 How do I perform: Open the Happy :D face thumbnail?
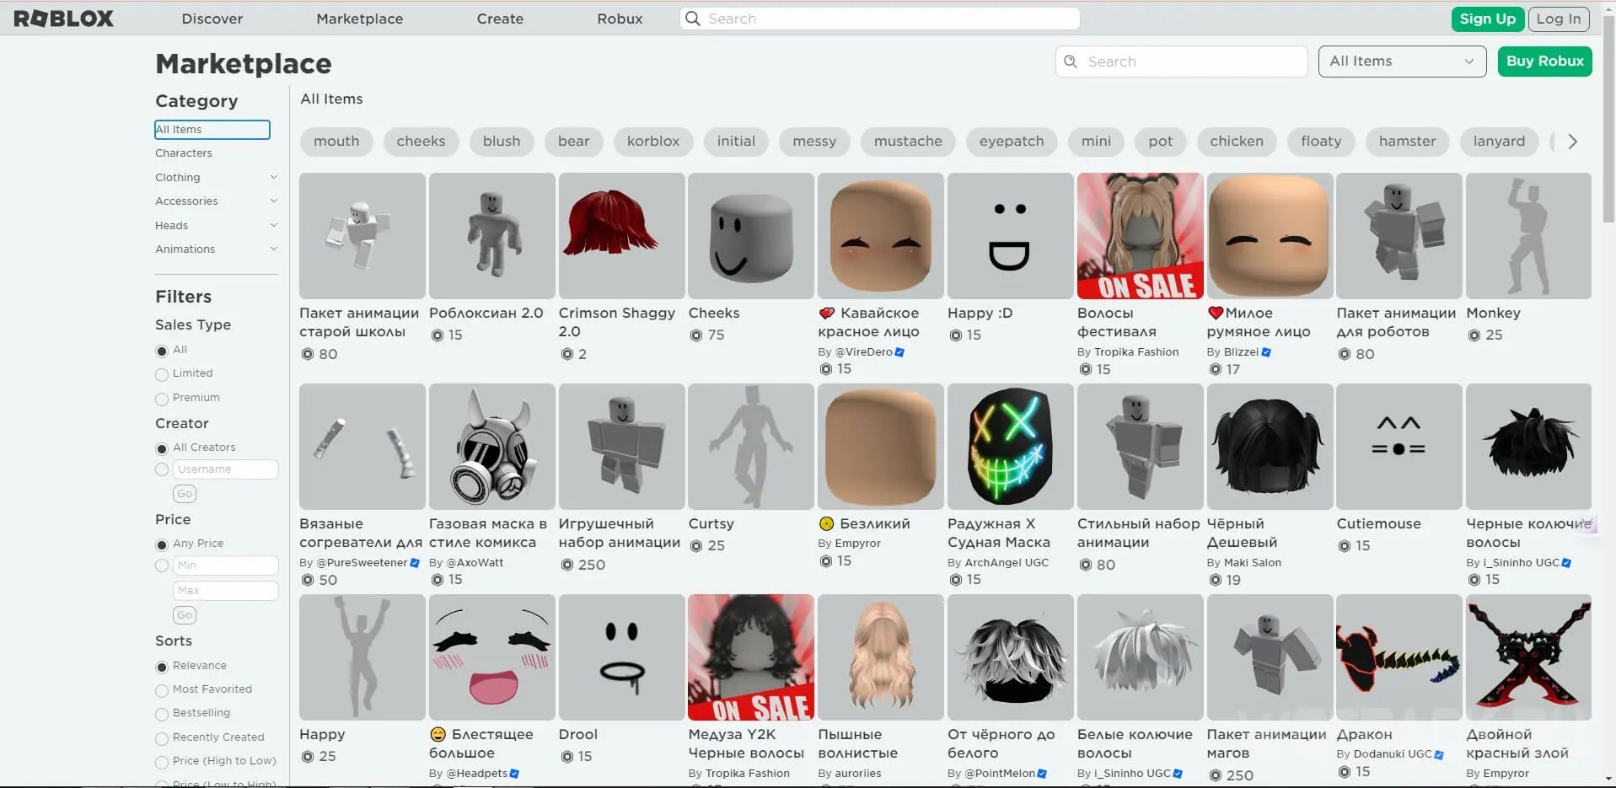(x=1010, y=236)
